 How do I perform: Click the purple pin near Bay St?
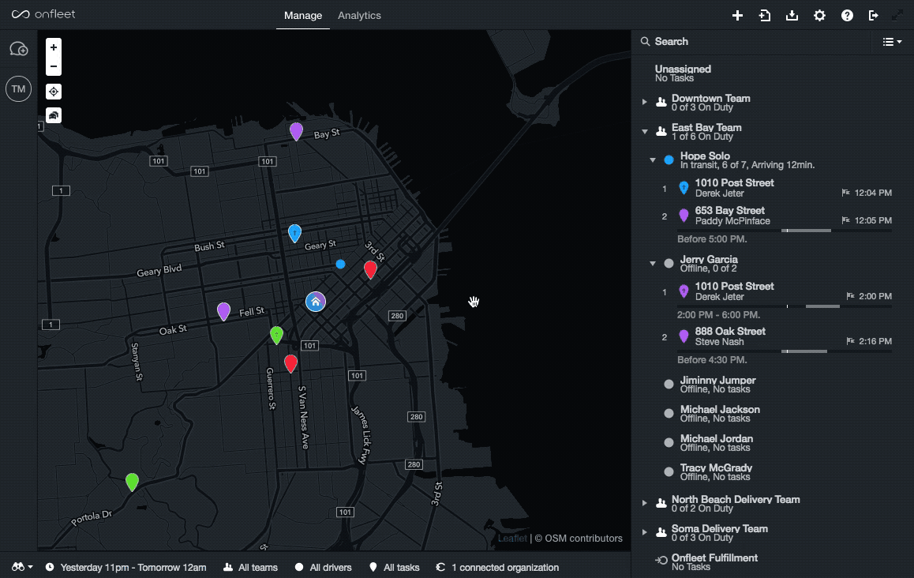(x=296, y=131)
